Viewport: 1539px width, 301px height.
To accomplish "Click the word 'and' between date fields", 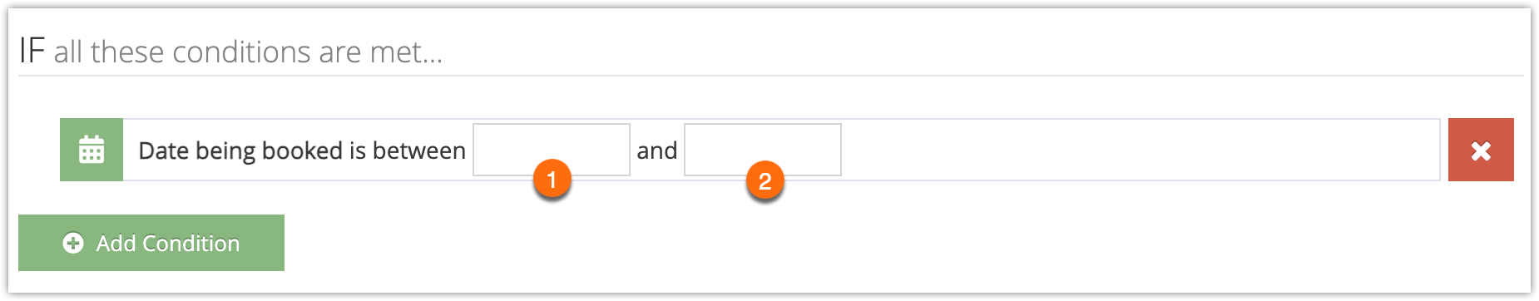I will pos(657,150).
